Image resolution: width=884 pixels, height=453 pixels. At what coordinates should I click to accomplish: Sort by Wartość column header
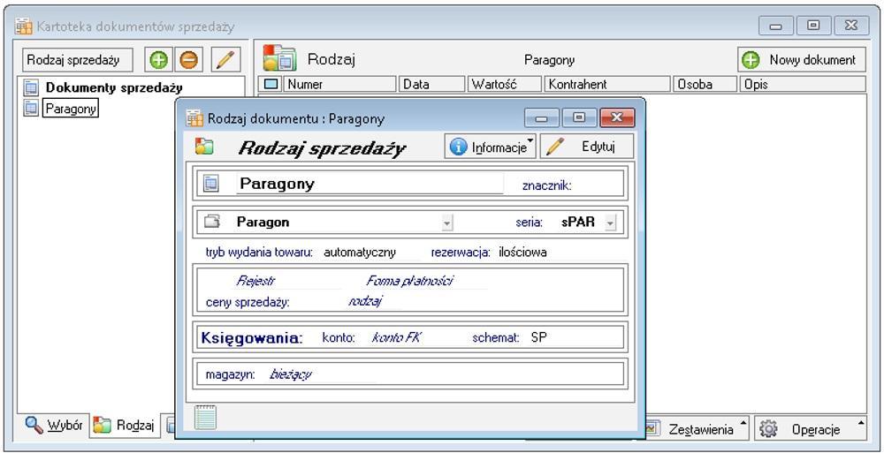click(504, 84)
